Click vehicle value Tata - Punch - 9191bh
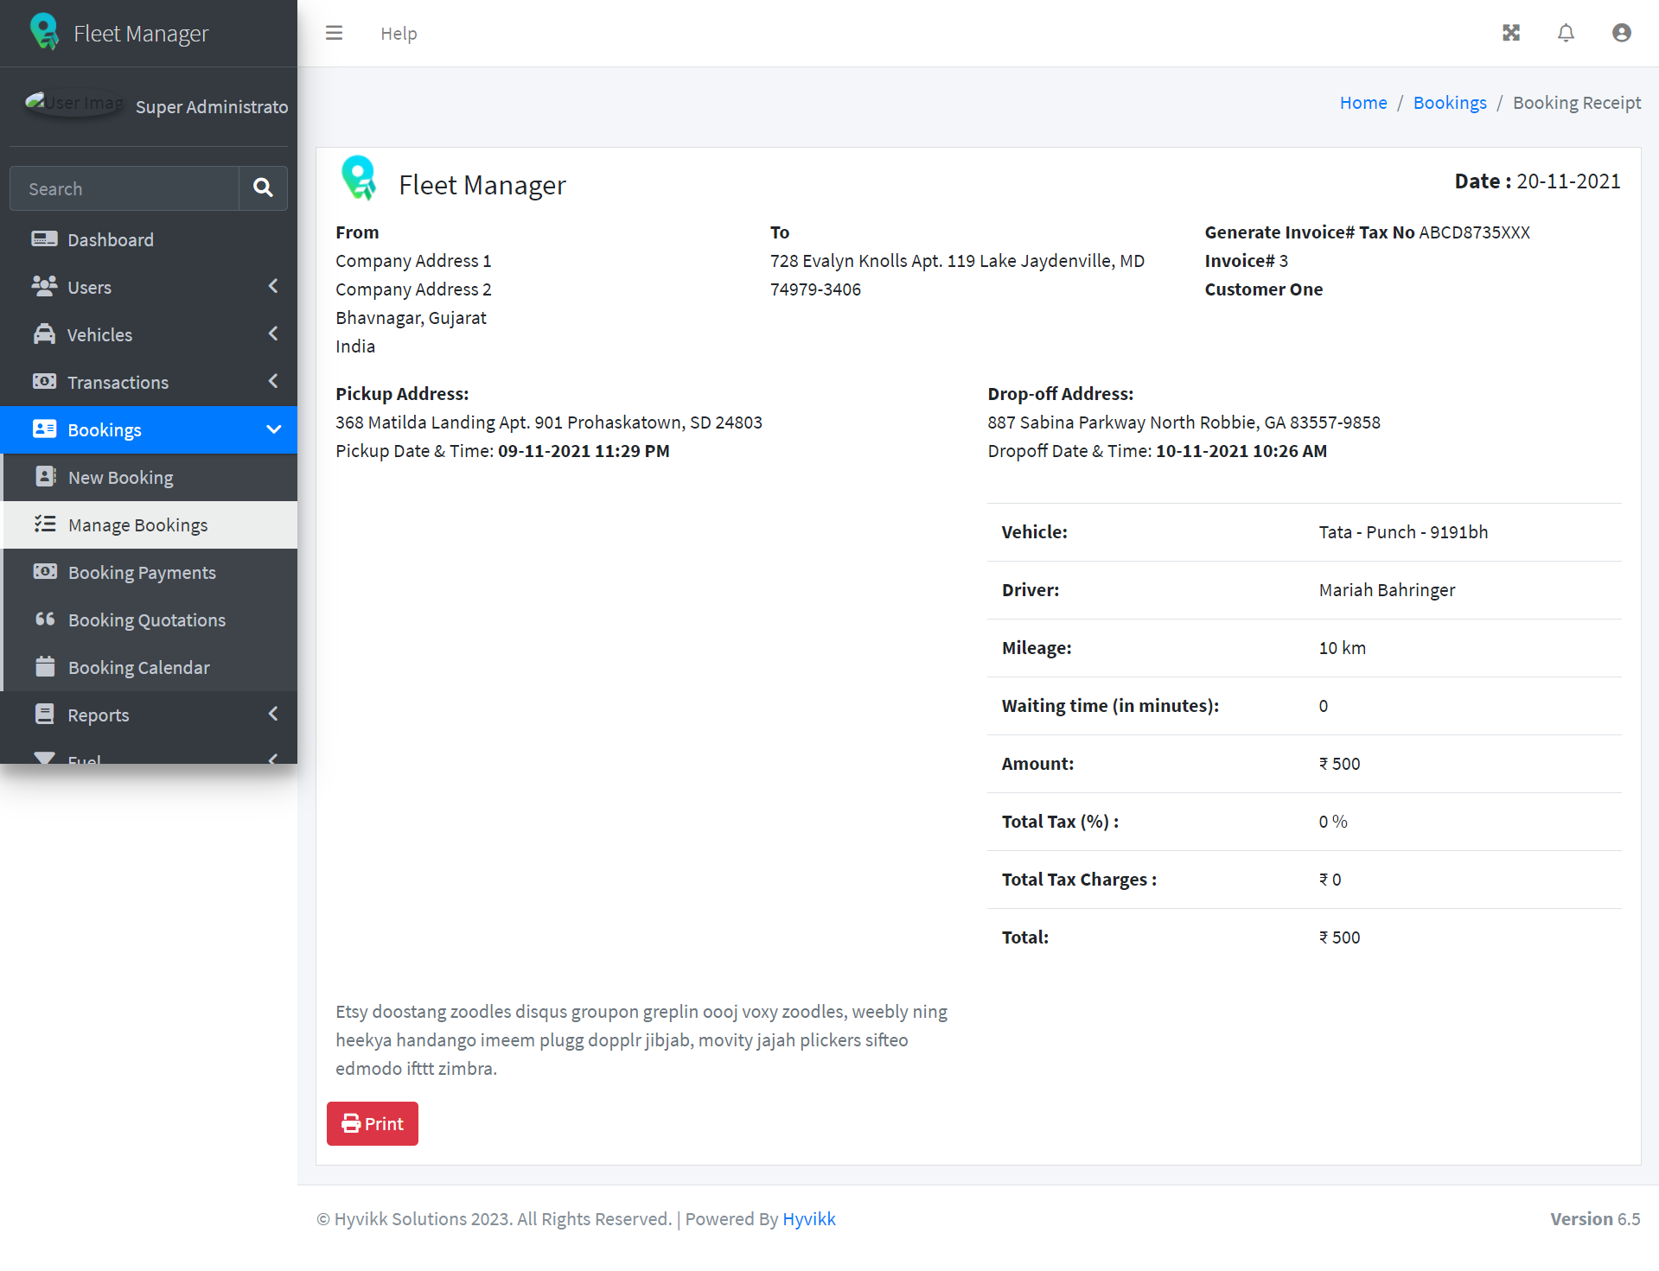Screen dimensions: 1659x1271 click(x=1403, y=532)
